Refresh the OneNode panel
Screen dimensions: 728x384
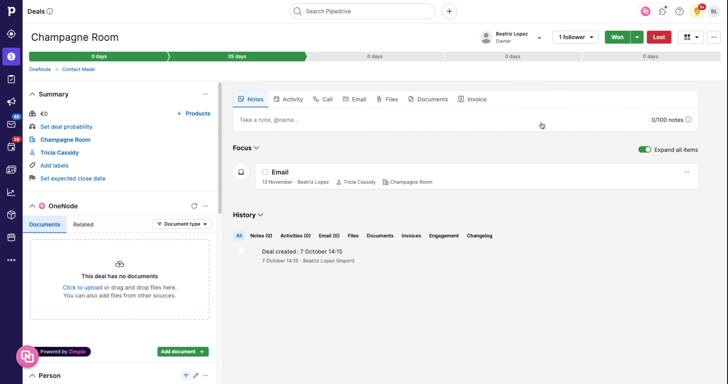pyautogui.click(x=194, y=206)
